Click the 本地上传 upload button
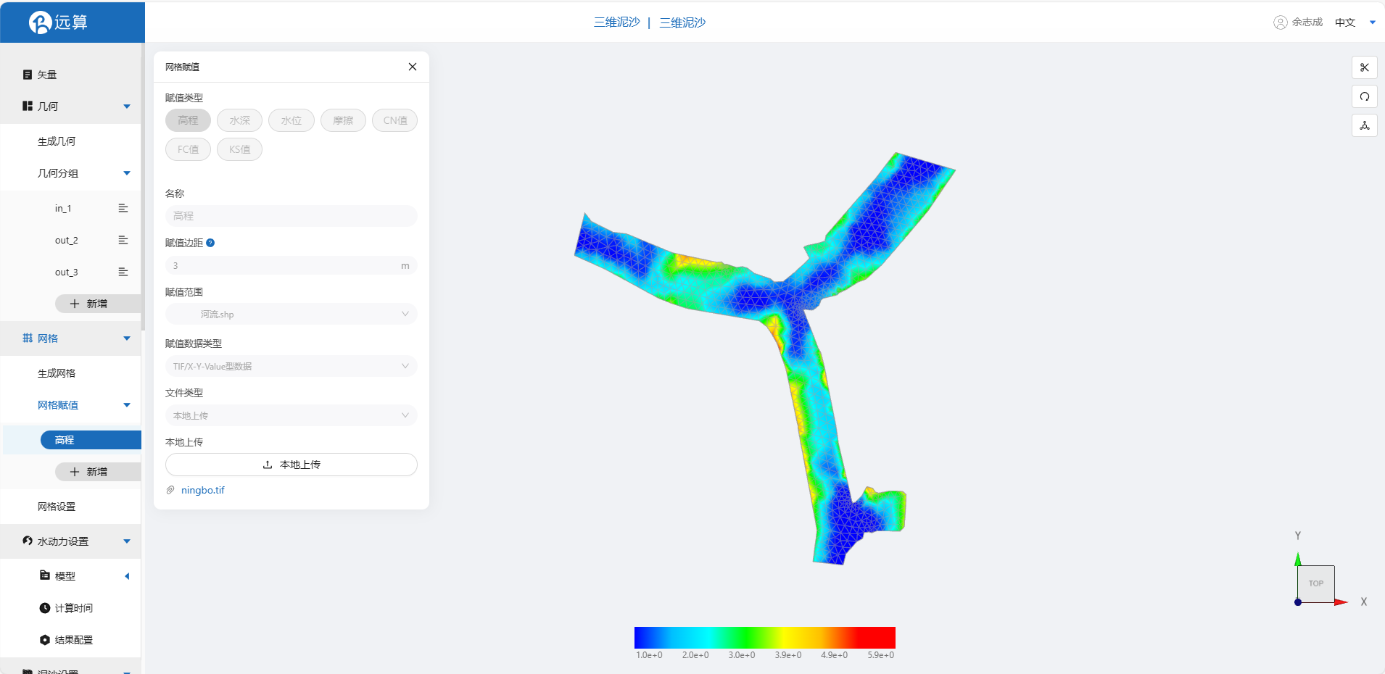Viewport: 1385px width, 674px height. point(292,465)
